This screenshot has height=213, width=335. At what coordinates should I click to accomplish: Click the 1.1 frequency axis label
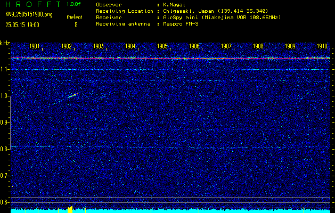click(x=4, y=69)
